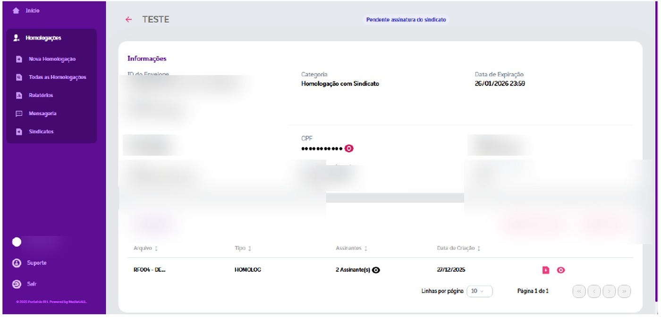Screen dimensions: 661x318
Task: Open the Mensageria menu item
Action: click(x=42, y=114)
